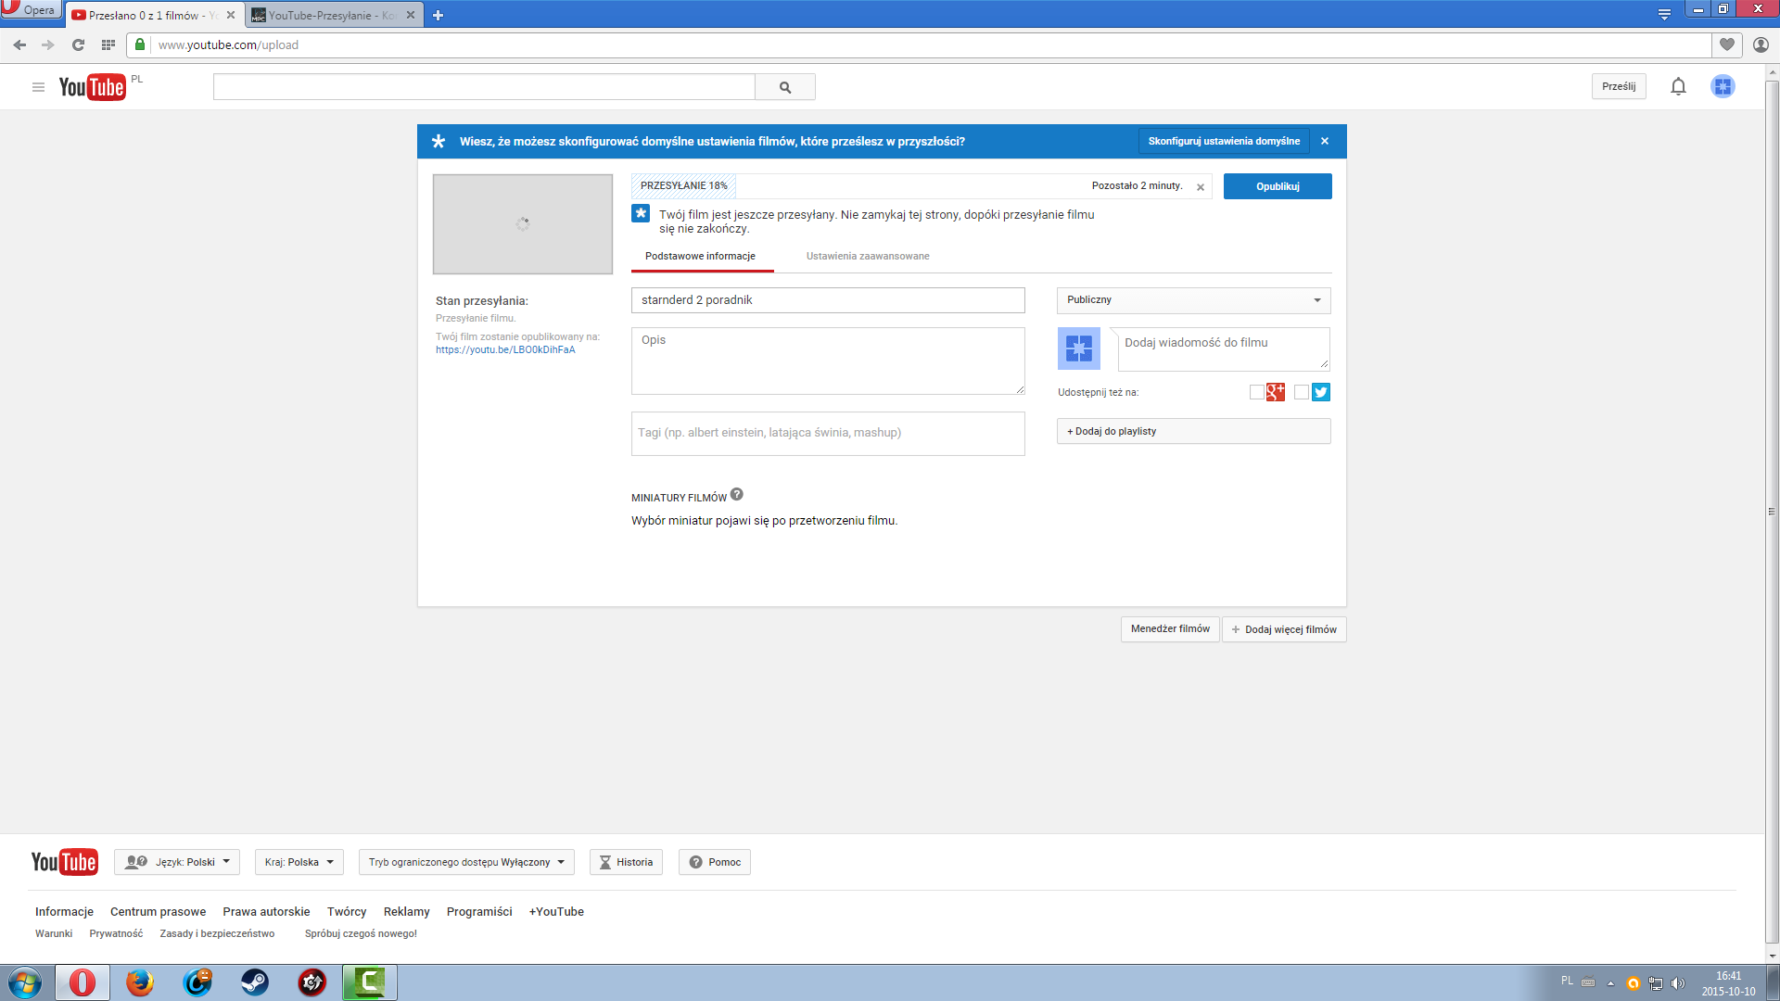Click Dodaj więcej filmów
Viewport: 1780px width, 1001px height.
pos(1284,629)
